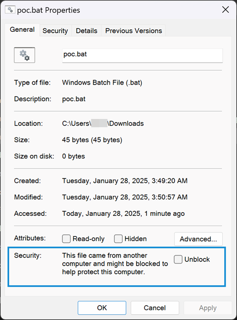The height and width of the screenshot is (320, 237).
Task: Click the 0 bytes size on disk value
Action: point(74,156)
